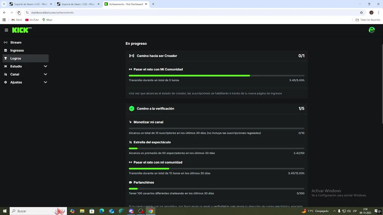Click the Estrella del espectáculo icon
This screenshot has width=383, height=215.
tap(130, 142)
